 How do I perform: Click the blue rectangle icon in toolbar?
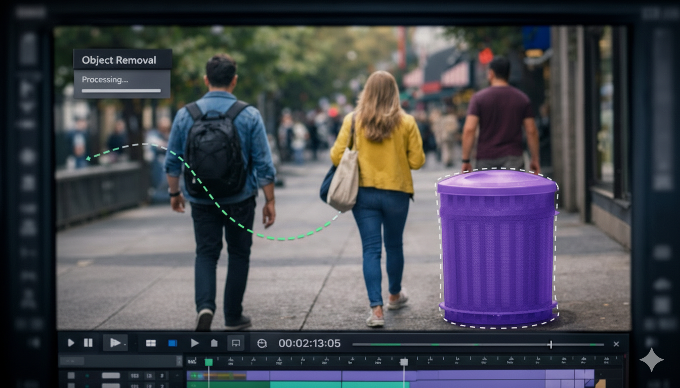click(173, 343)
